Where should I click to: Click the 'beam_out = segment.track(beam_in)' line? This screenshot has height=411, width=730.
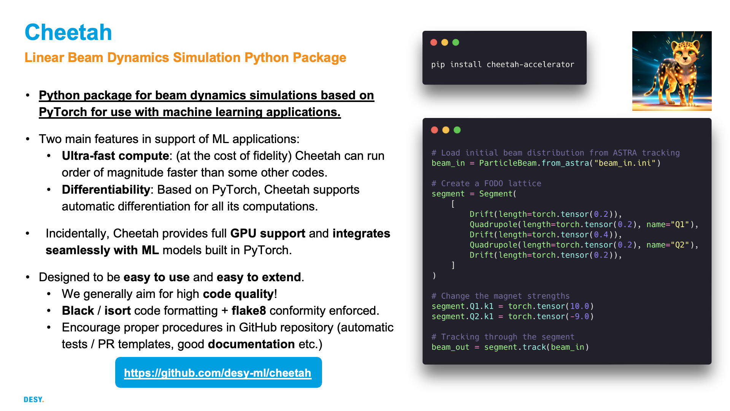coord(510,347)
